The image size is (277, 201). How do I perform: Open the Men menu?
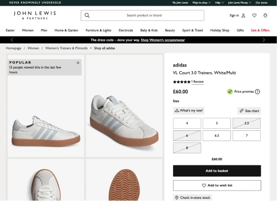tap(44, 30)
